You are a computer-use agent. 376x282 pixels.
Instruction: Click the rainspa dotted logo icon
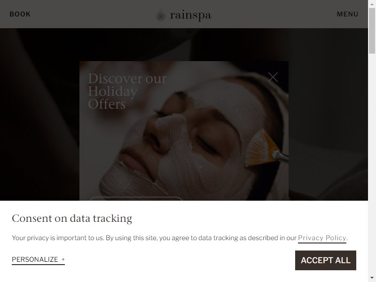[x=161, y=16]
